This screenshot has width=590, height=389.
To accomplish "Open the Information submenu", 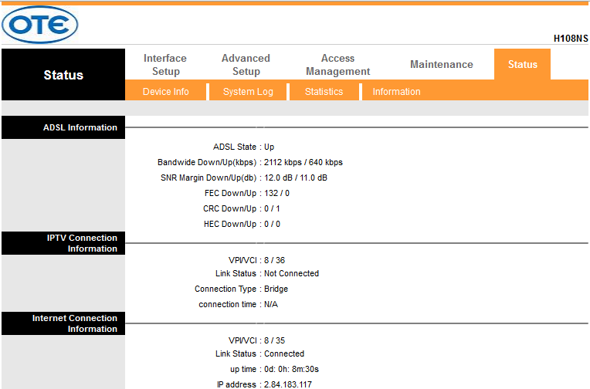I will [x=397, y=92].
